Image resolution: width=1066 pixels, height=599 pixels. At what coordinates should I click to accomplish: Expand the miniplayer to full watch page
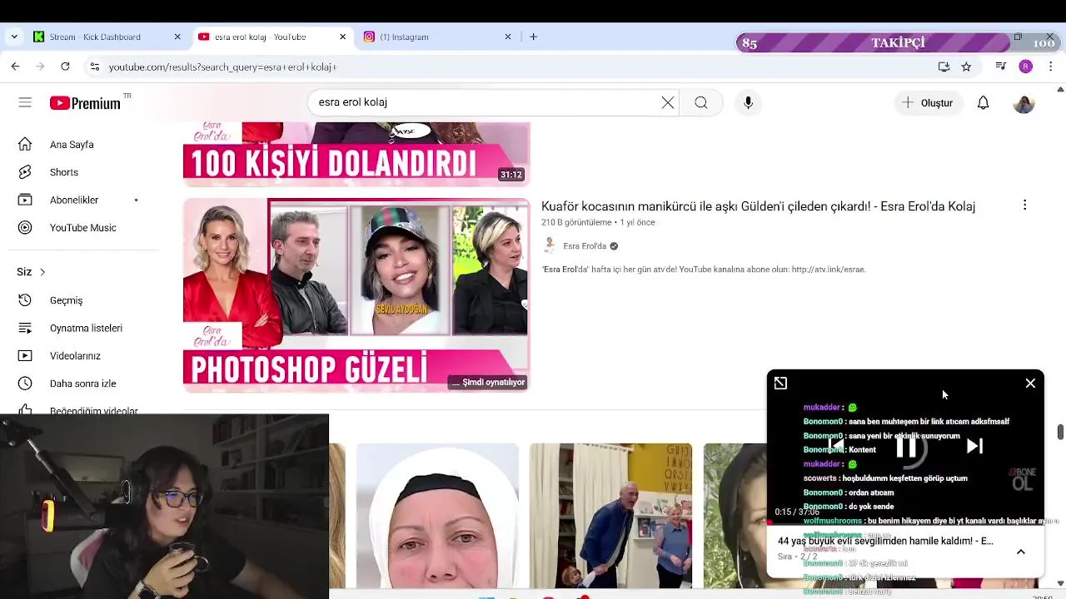780,383
